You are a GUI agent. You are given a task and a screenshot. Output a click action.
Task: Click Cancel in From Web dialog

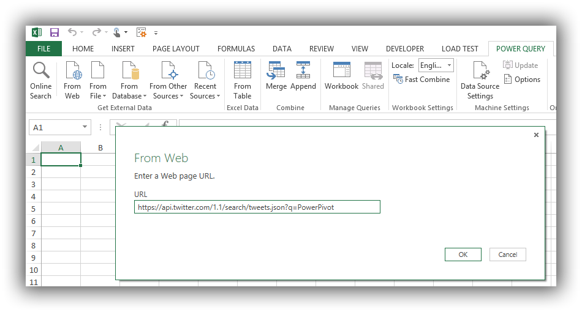click(x=507, y=254)
